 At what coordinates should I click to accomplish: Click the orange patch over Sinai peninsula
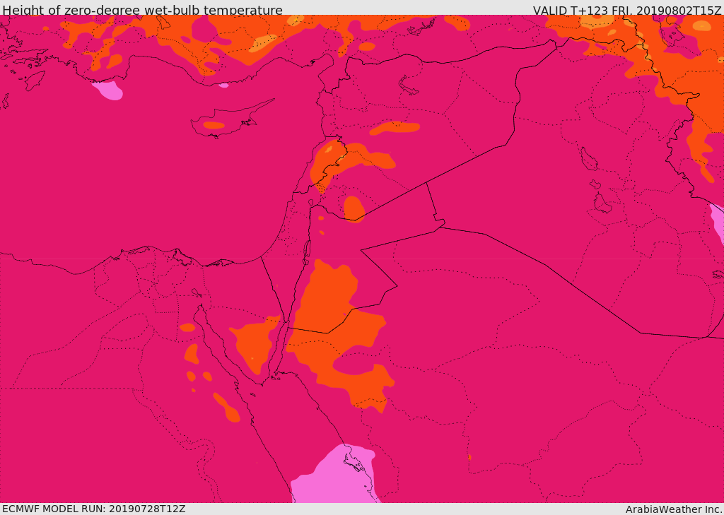[255, 344]
